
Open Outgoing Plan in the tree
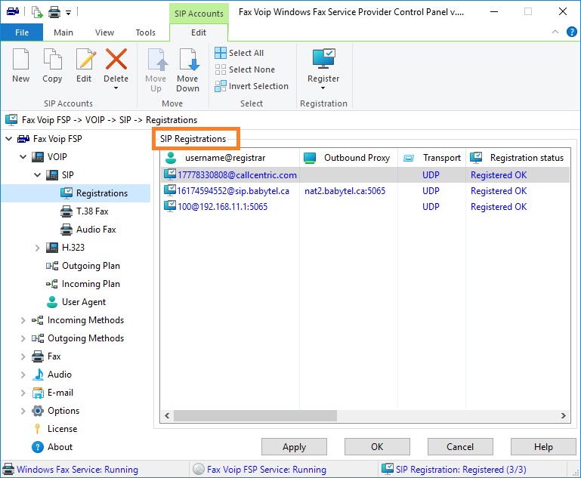click(x=91, y=266)
